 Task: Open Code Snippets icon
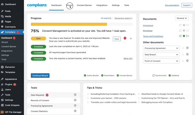(2, 105)
